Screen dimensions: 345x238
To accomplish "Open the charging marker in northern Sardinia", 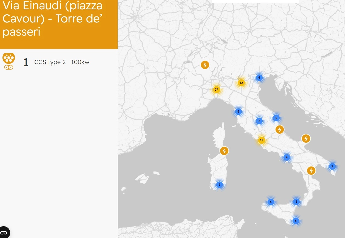I will (x=224, y=151).
